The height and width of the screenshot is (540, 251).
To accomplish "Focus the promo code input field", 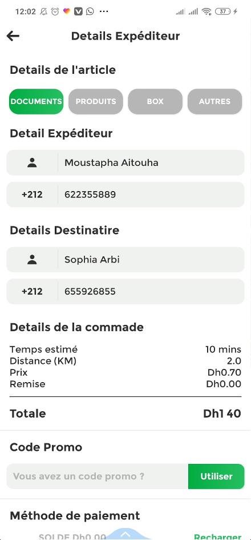I will coord(98,477).
